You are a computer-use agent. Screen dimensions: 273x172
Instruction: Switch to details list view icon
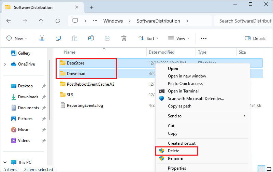coord(261,169)
